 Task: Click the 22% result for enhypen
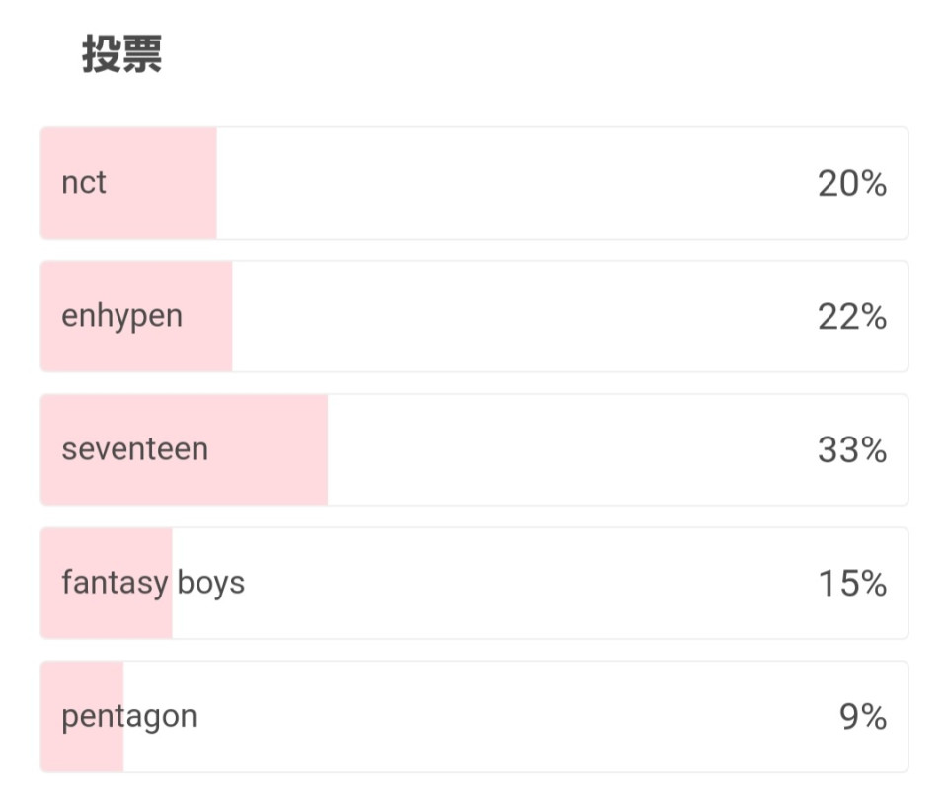coord(852,317)
